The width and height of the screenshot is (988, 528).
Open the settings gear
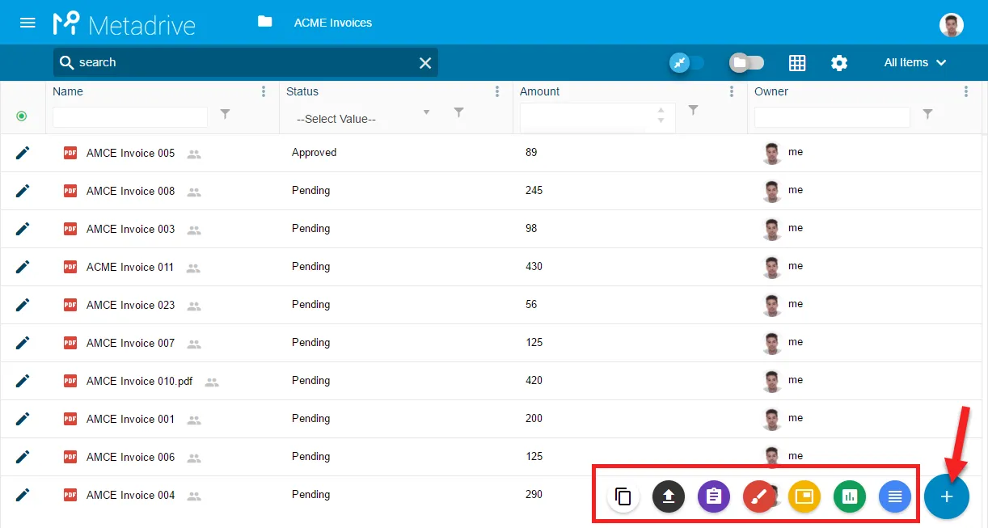[839, 63]
